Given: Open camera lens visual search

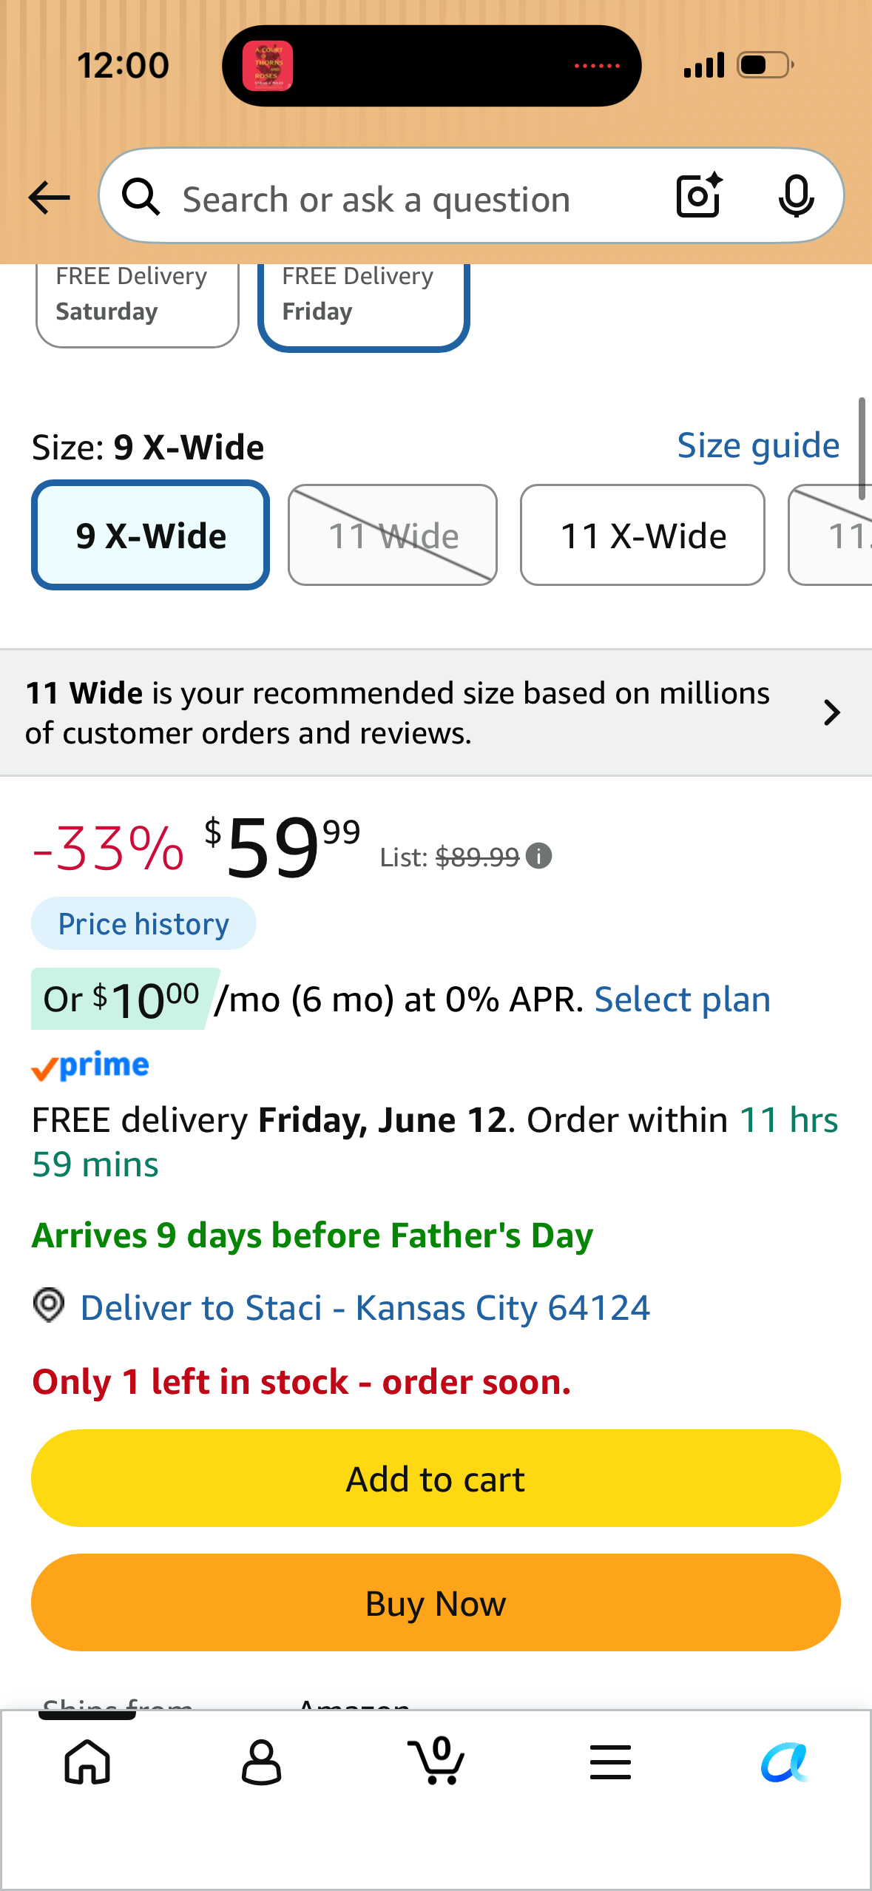Looking at the screenshot, I should 699,196.
